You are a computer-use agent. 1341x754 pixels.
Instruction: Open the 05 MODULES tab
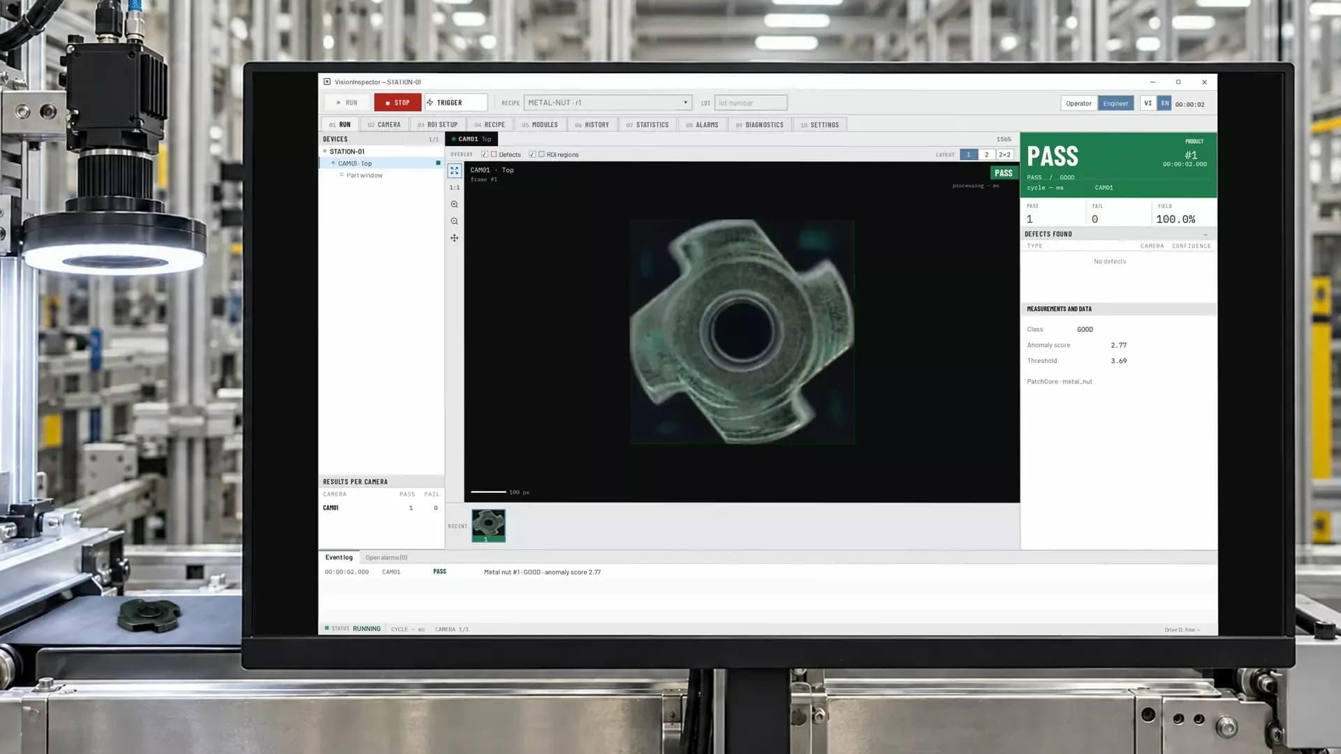(540, 125)
